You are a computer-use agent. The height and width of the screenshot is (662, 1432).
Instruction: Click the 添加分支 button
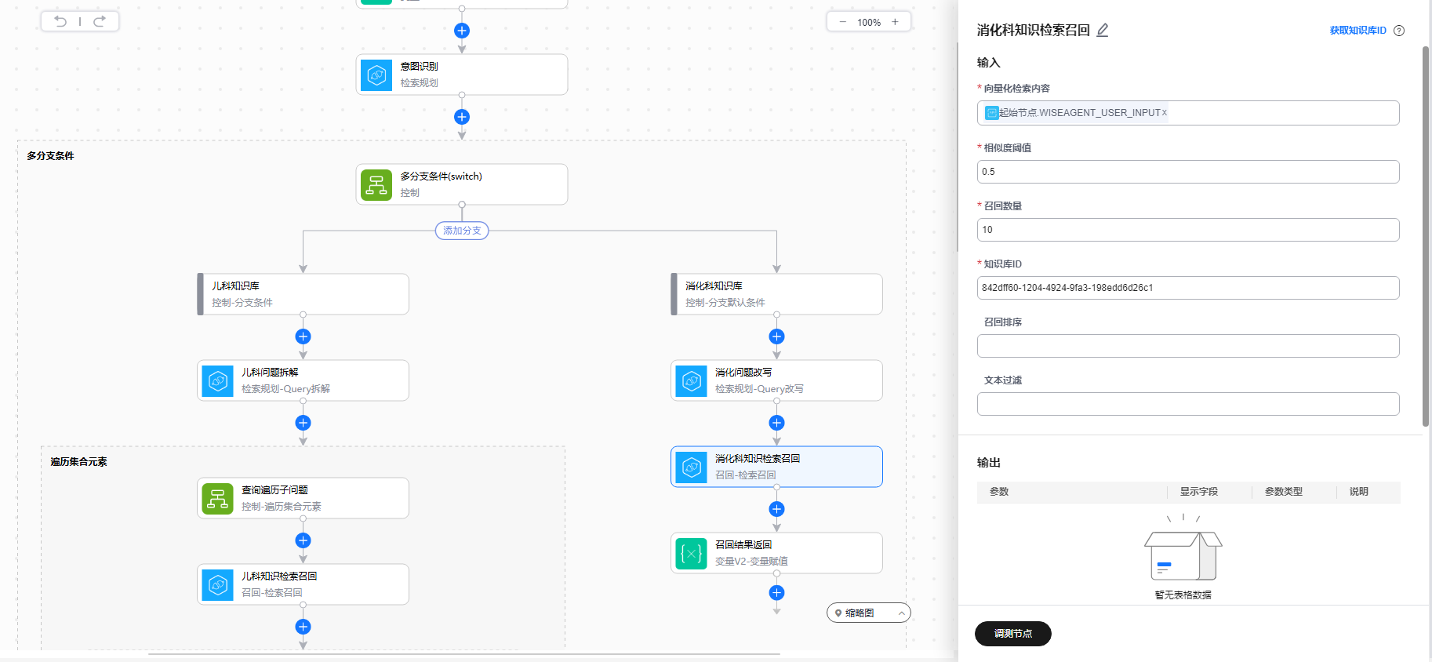[x=462, y=231]
